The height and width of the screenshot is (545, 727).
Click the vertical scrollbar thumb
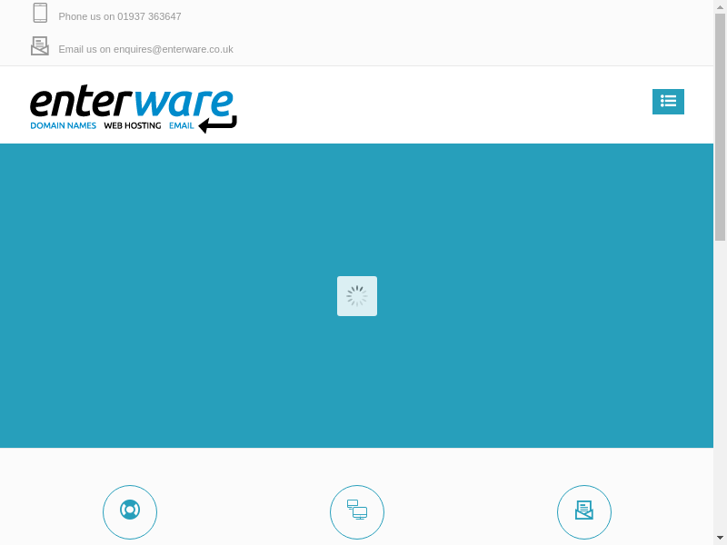point(720,127)
